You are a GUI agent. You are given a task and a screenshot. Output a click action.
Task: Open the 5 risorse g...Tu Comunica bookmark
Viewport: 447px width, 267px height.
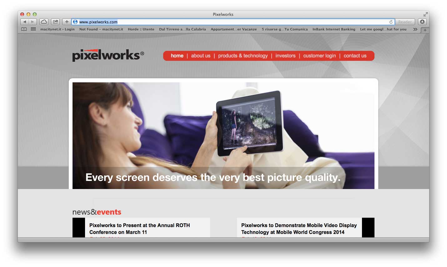click(285, 29)
